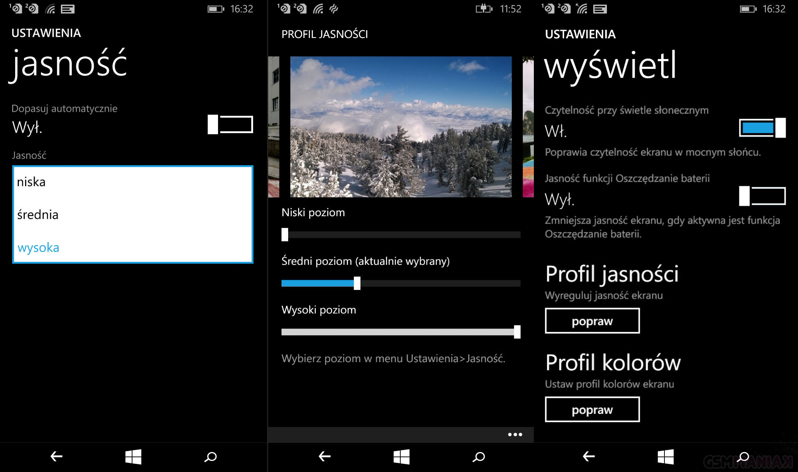
Task: Disable sunlight readability (Czytelność) toggle
Action: point(762,128)
